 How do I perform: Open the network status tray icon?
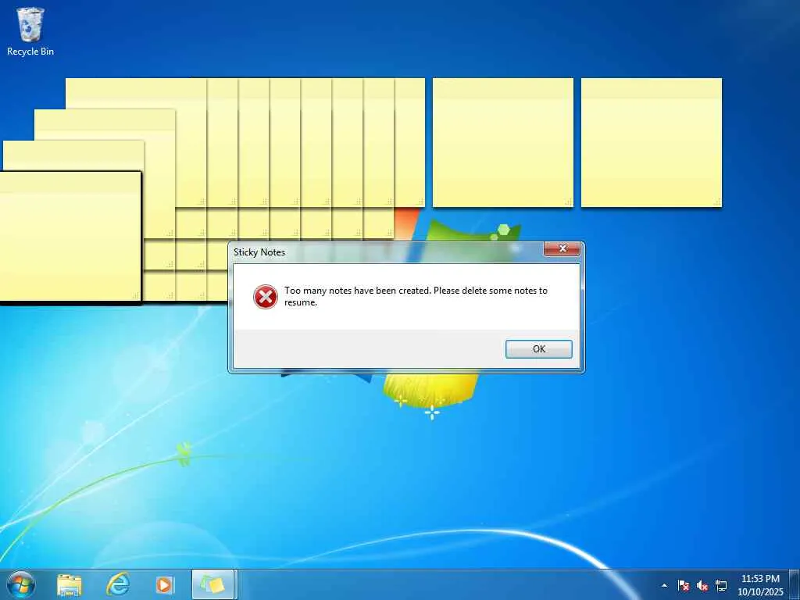721,585
